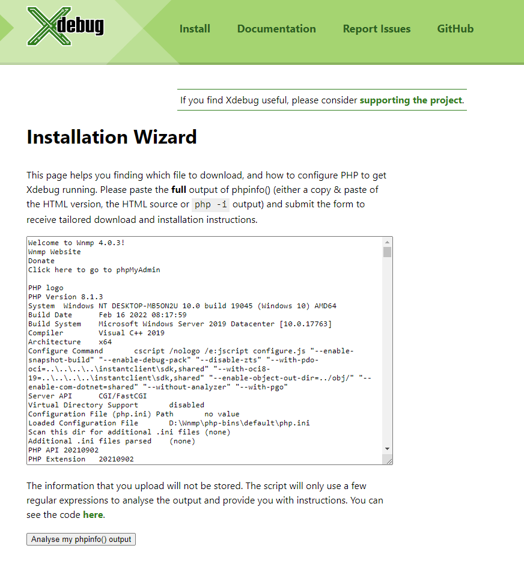The image size is (524, 575).
Task: Open the Documentation menu item
Action: (276, 29)
